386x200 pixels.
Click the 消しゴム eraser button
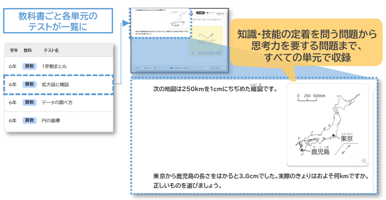tap(147, 68)
